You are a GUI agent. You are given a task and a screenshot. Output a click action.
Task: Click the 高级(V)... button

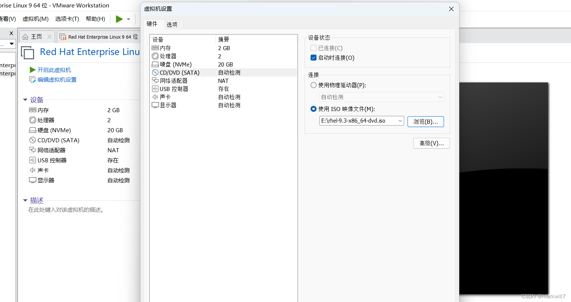point(432,143)
